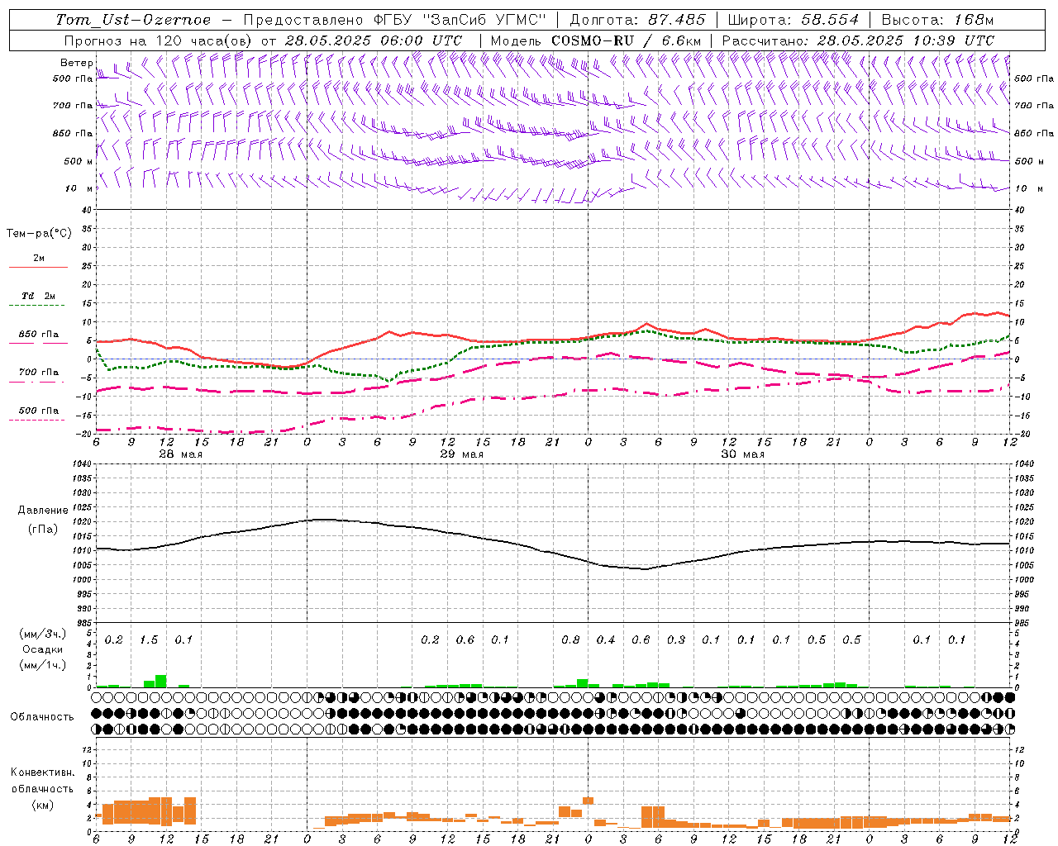The image size is (1058, 846).
Task: Click the 1.5 precipitation amount value
Action: tap(149, 640)
